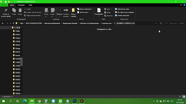Select the PARKE folder in tree

(17, 90)
